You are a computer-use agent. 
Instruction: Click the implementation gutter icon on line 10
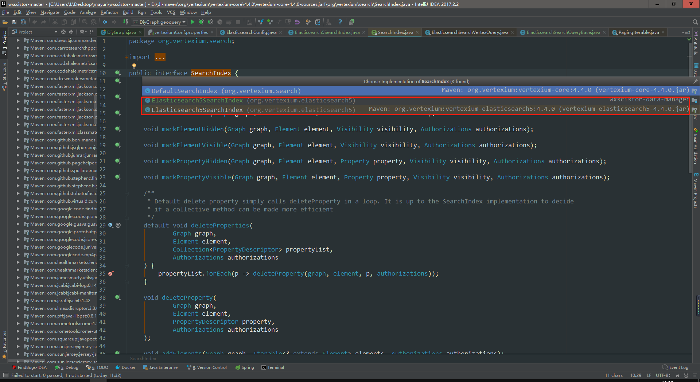(x=118, y=73)
